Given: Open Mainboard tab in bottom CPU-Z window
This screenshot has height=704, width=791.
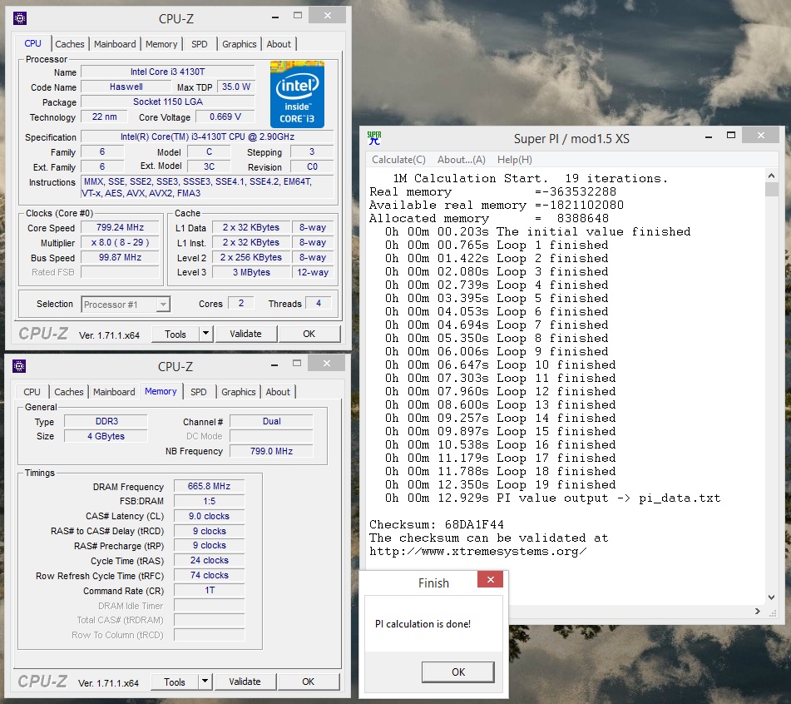Looking at the screenshot, I should click(114, 392).
